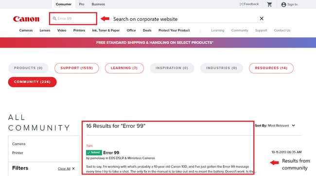The height and width of the screenshot is (176, 316).
Task: Open the Printers menu
Action: 79,31
